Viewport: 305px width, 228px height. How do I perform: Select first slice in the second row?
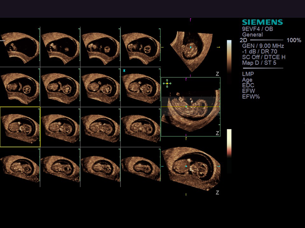pos(20,87)
